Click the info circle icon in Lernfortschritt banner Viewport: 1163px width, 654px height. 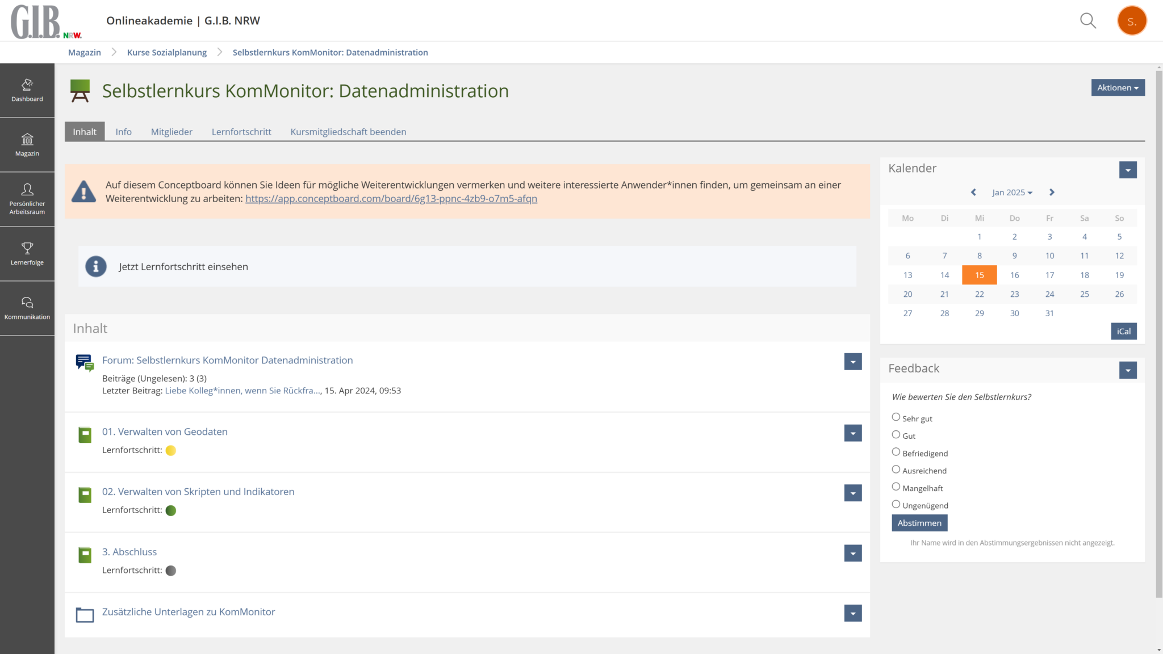coord(96,266)
